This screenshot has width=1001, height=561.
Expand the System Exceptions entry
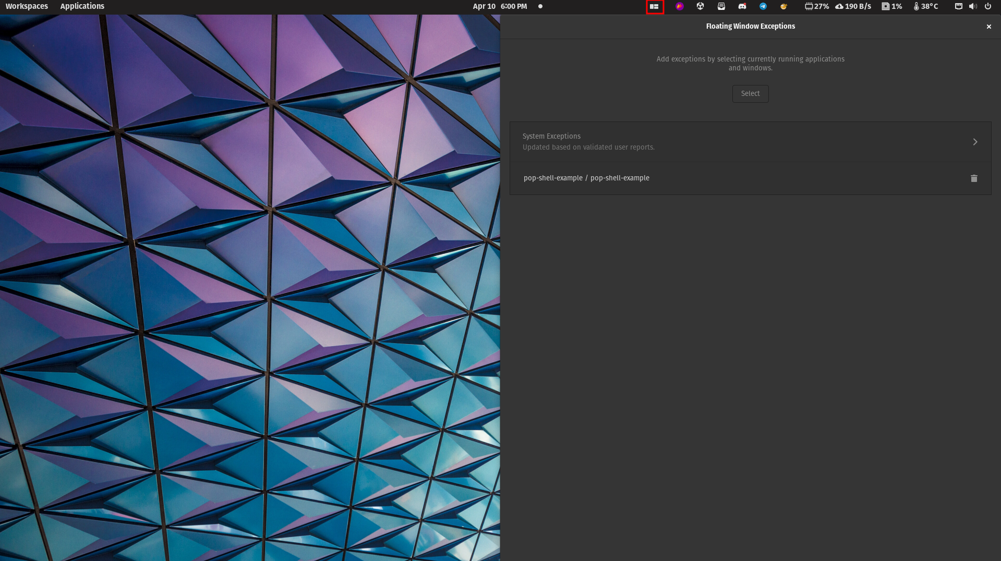pyautogui.click(x=975, y=141)
